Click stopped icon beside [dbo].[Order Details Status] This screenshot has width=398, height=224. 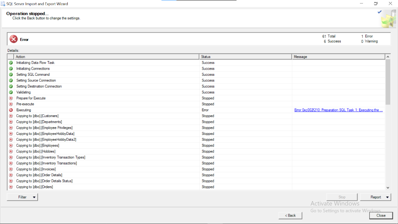[11, 181]
